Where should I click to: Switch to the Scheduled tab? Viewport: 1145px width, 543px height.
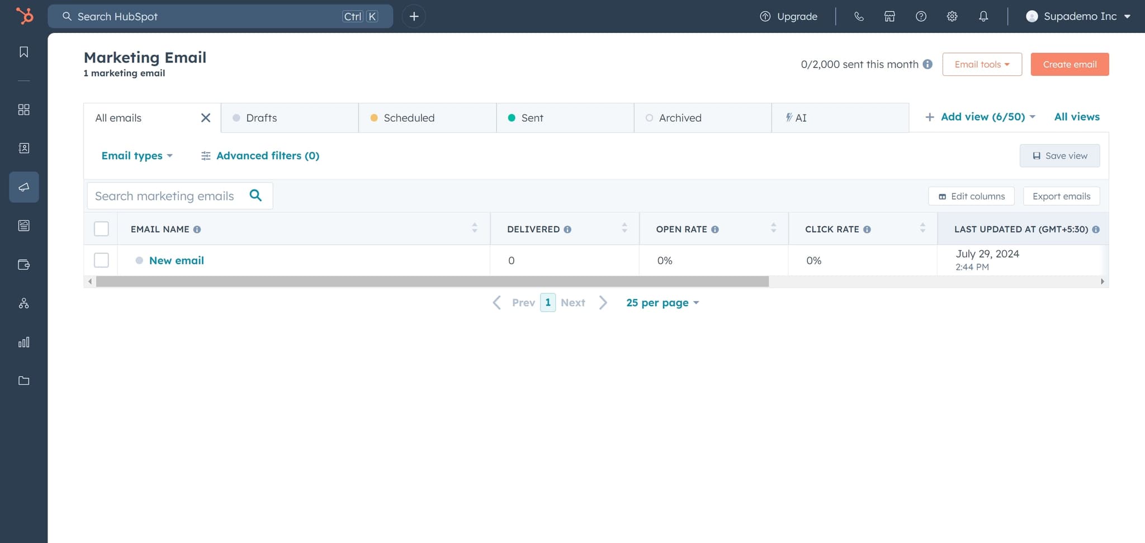point(409,117)
